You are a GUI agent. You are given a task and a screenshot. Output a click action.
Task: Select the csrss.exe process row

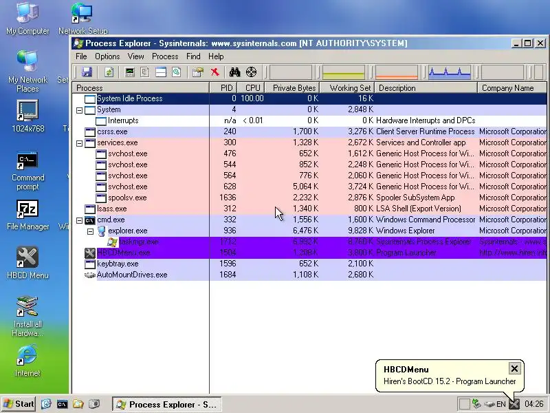pyautogui.click(x=309, y=131)
